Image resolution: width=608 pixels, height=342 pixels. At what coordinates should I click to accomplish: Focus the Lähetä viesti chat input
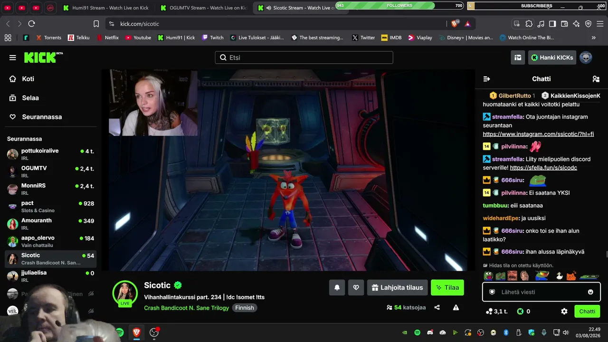[541, 292]
